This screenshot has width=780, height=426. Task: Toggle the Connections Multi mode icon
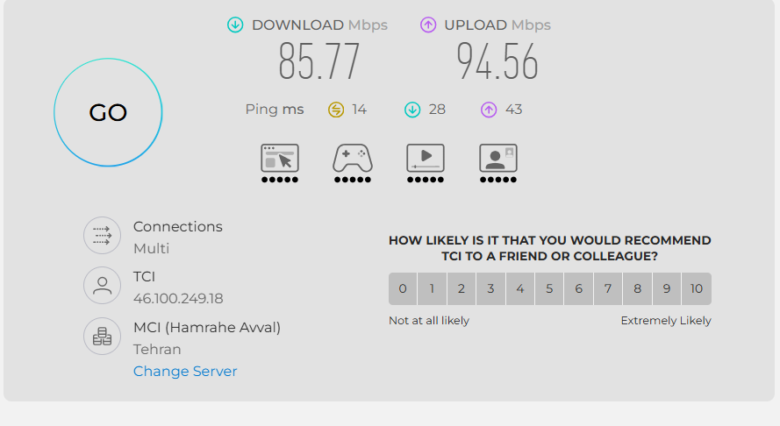point(102,236)
